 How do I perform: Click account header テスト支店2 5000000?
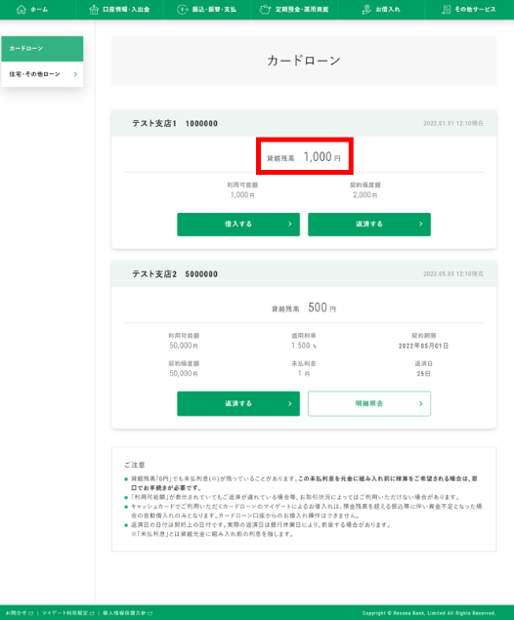point(175,274)
